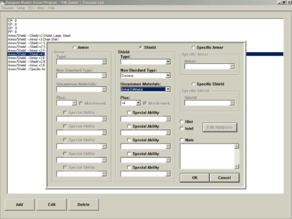292x219 pixels.
Task: Select the Specific Armor radio option
Action: (x=193, y=47)
